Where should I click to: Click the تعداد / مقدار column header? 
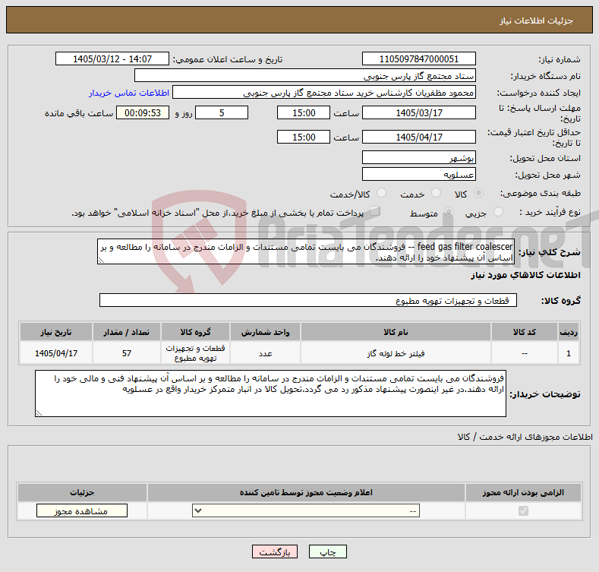127,332
